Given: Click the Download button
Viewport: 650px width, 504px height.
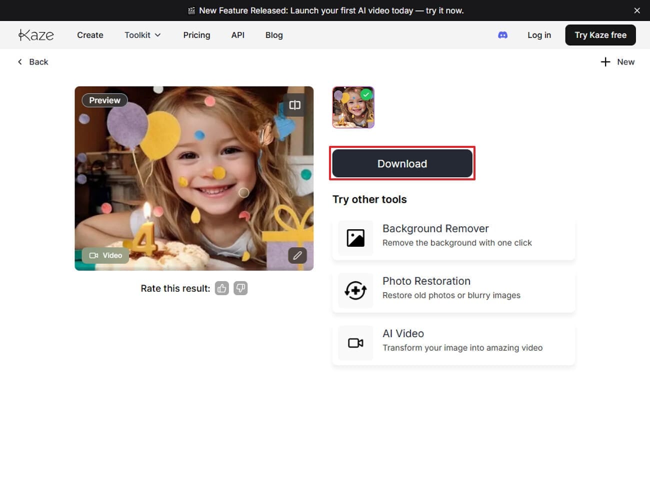Looking at the screenshot, I should click(x=402, y=163).
